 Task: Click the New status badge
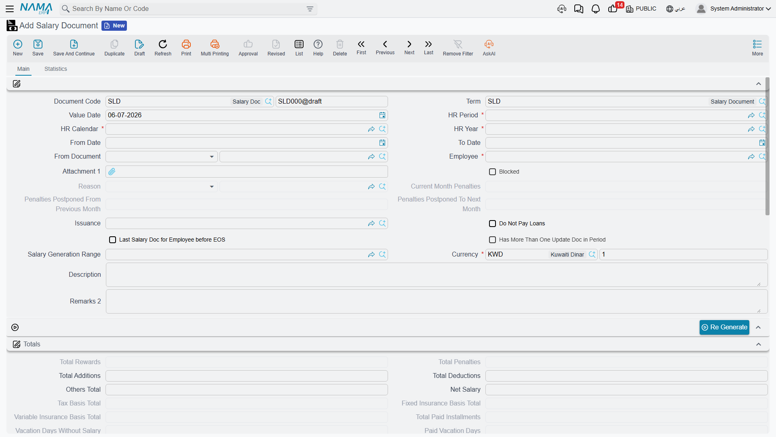pos(114,25)
